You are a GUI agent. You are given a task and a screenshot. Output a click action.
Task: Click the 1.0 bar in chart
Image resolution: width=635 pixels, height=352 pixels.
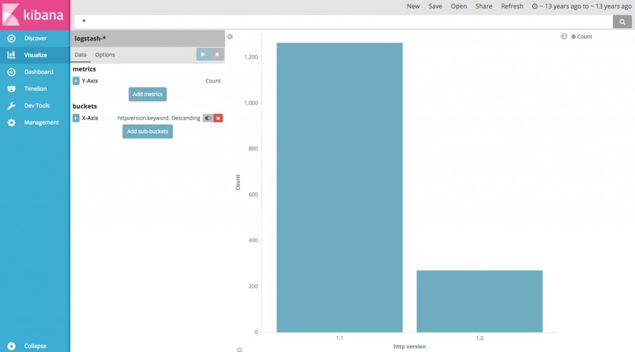click(479, 301)
